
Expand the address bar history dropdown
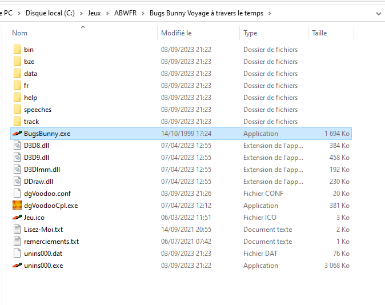click(378, 14)
